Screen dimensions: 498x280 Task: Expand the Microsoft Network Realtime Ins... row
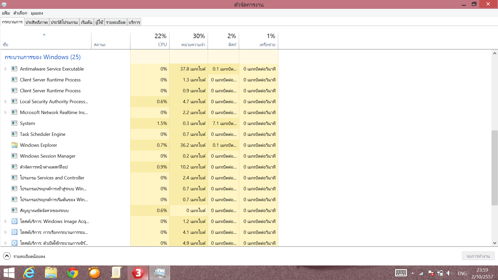pos(5,112)
